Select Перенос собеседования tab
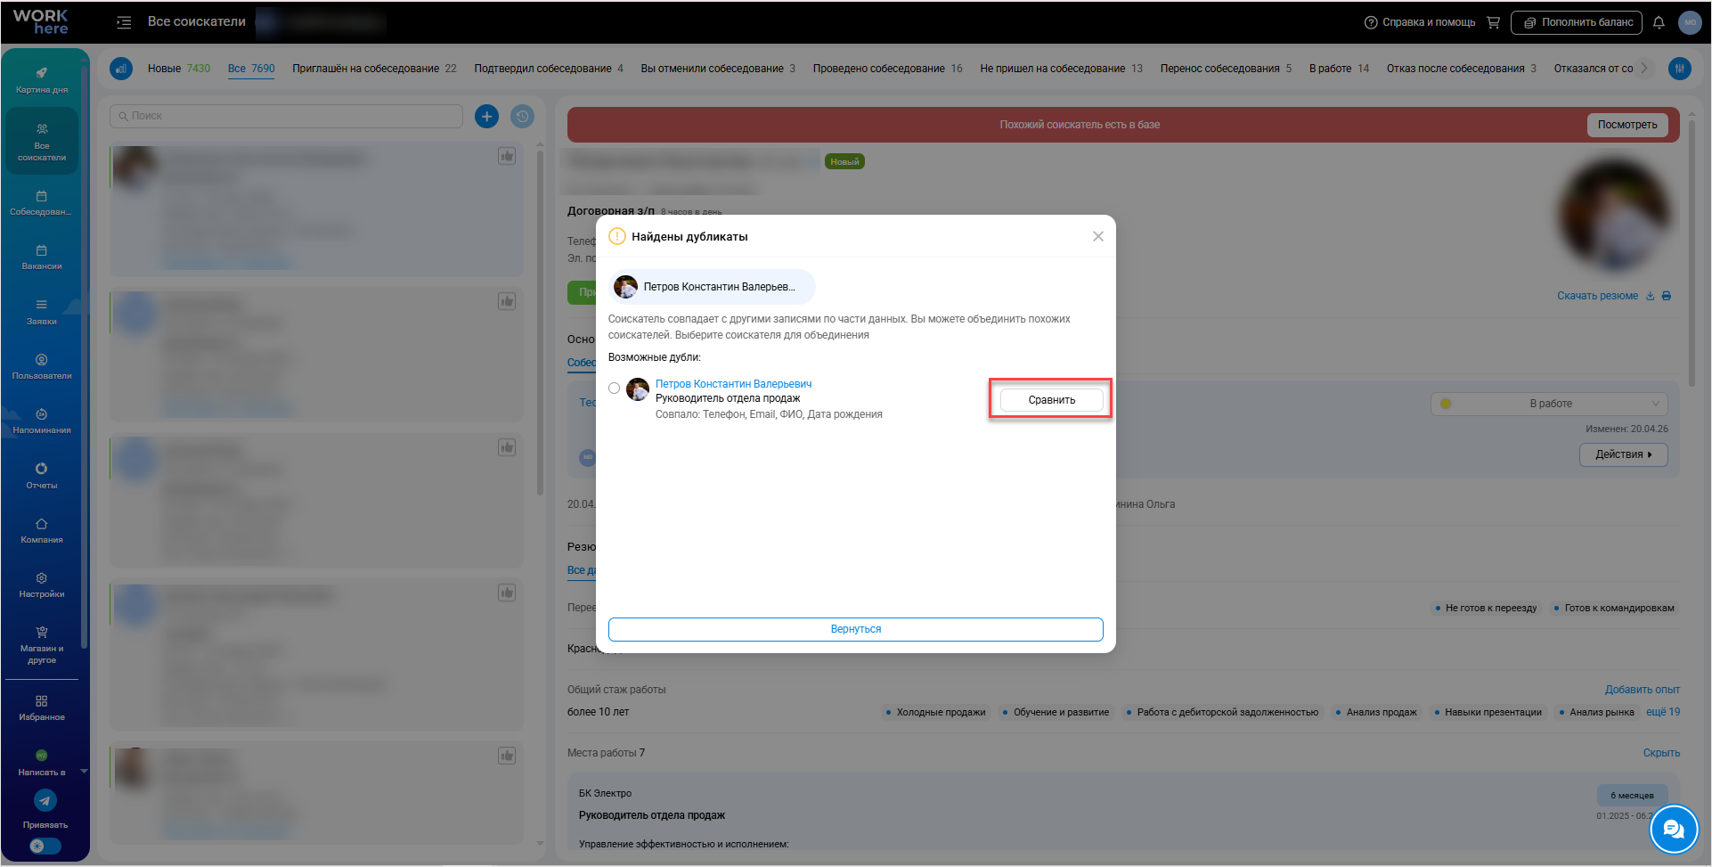1712x867 pixels. [x=1226, y=69]
